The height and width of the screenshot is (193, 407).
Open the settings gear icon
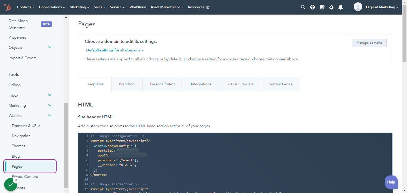click(331, 7)
